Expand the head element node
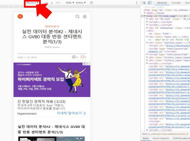Screen dimensions: 190x141 (x=144, y=13)
